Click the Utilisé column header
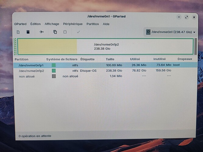This screenshot has width=203, height=152. (135, 59)
